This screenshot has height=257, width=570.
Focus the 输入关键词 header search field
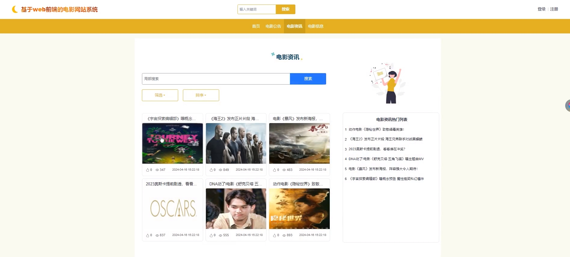pos(257,9)
